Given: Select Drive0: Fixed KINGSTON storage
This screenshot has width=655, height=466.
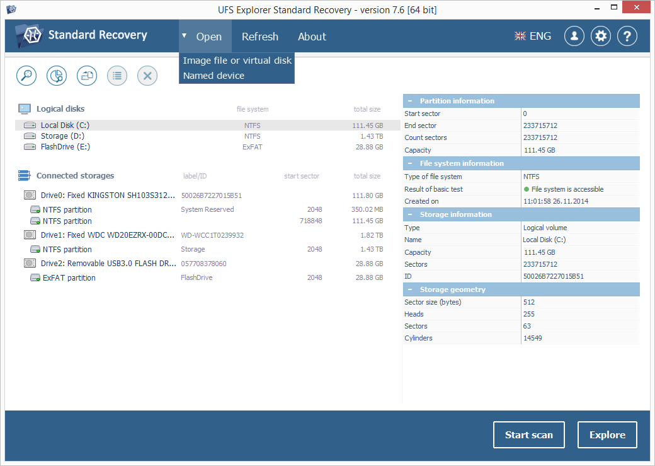Looking at the screenshot, I should pyautogui.click(x=207, y=195).
